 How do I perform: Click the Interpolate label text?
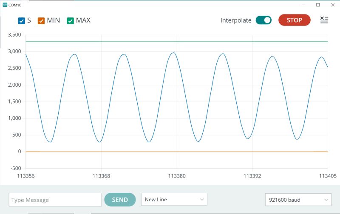[236, 20]
